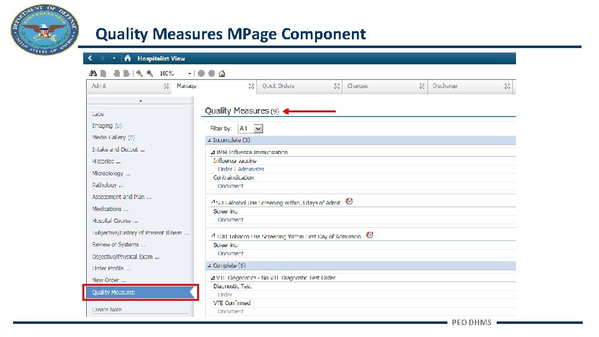Image resolution: width=599 pixels, height=337 pixels.
Task: Switch to the Manage tab
Action: pyautogui.click(x=187, y=86)
